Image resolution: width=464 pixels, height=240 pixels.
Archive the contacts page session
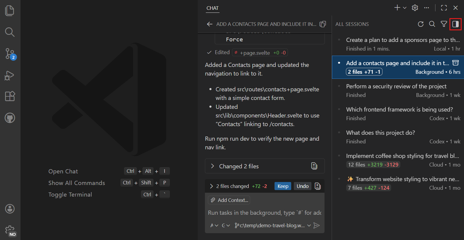pyautogui.click(x=455, y=63)
